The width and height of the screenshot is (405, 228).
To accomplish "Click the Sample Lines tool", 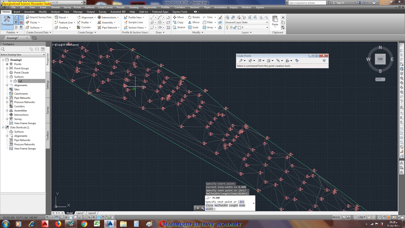I will tap(133, 22).
